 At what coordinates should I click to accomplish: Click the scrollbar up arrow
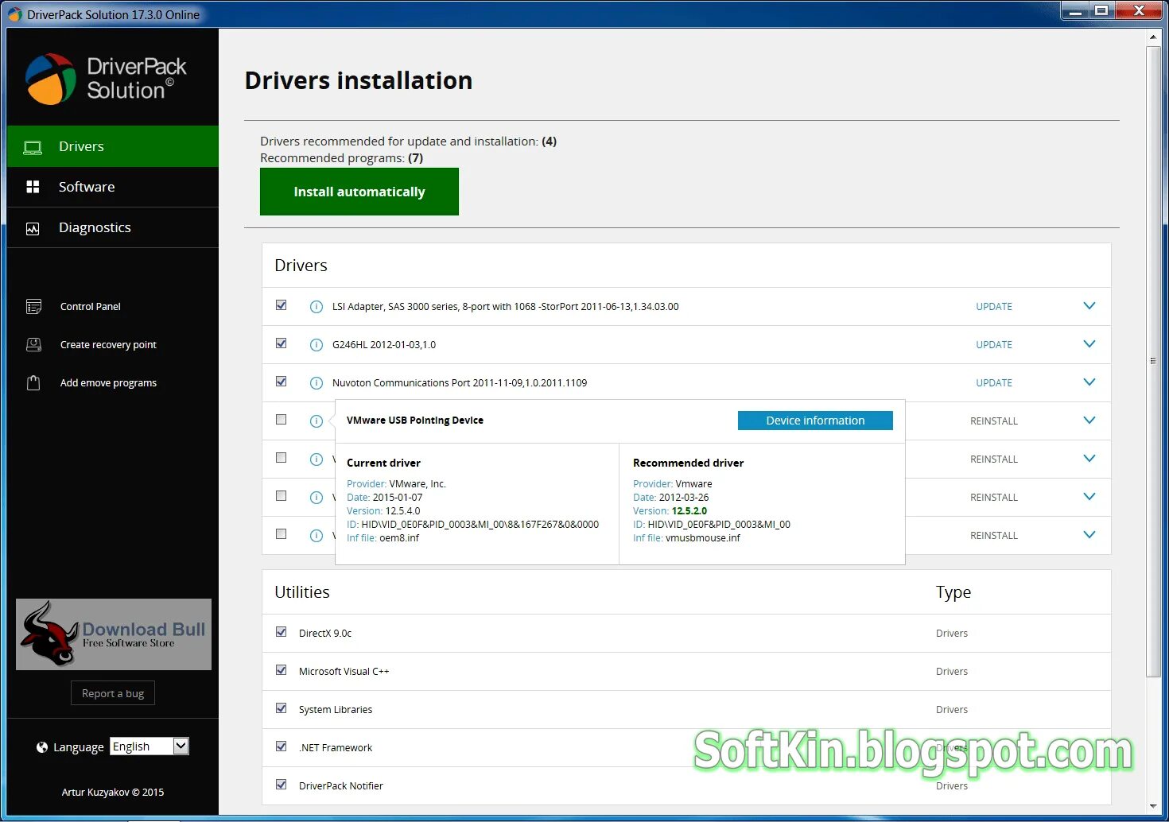(1153, 37)
